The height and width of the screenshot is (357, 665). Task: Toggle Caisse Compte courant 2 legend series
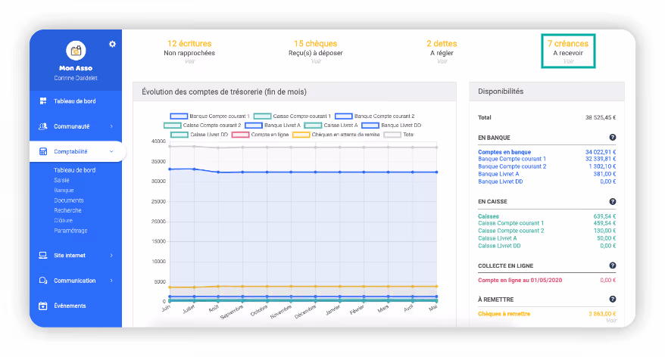coord(202,126)
